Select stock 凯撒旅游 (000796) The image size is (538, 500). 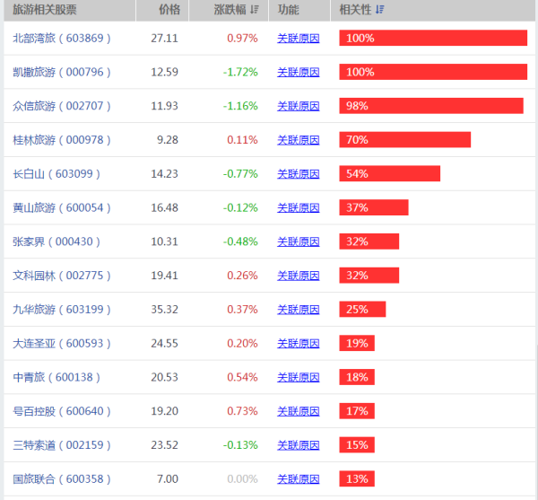tap(62, 72)
